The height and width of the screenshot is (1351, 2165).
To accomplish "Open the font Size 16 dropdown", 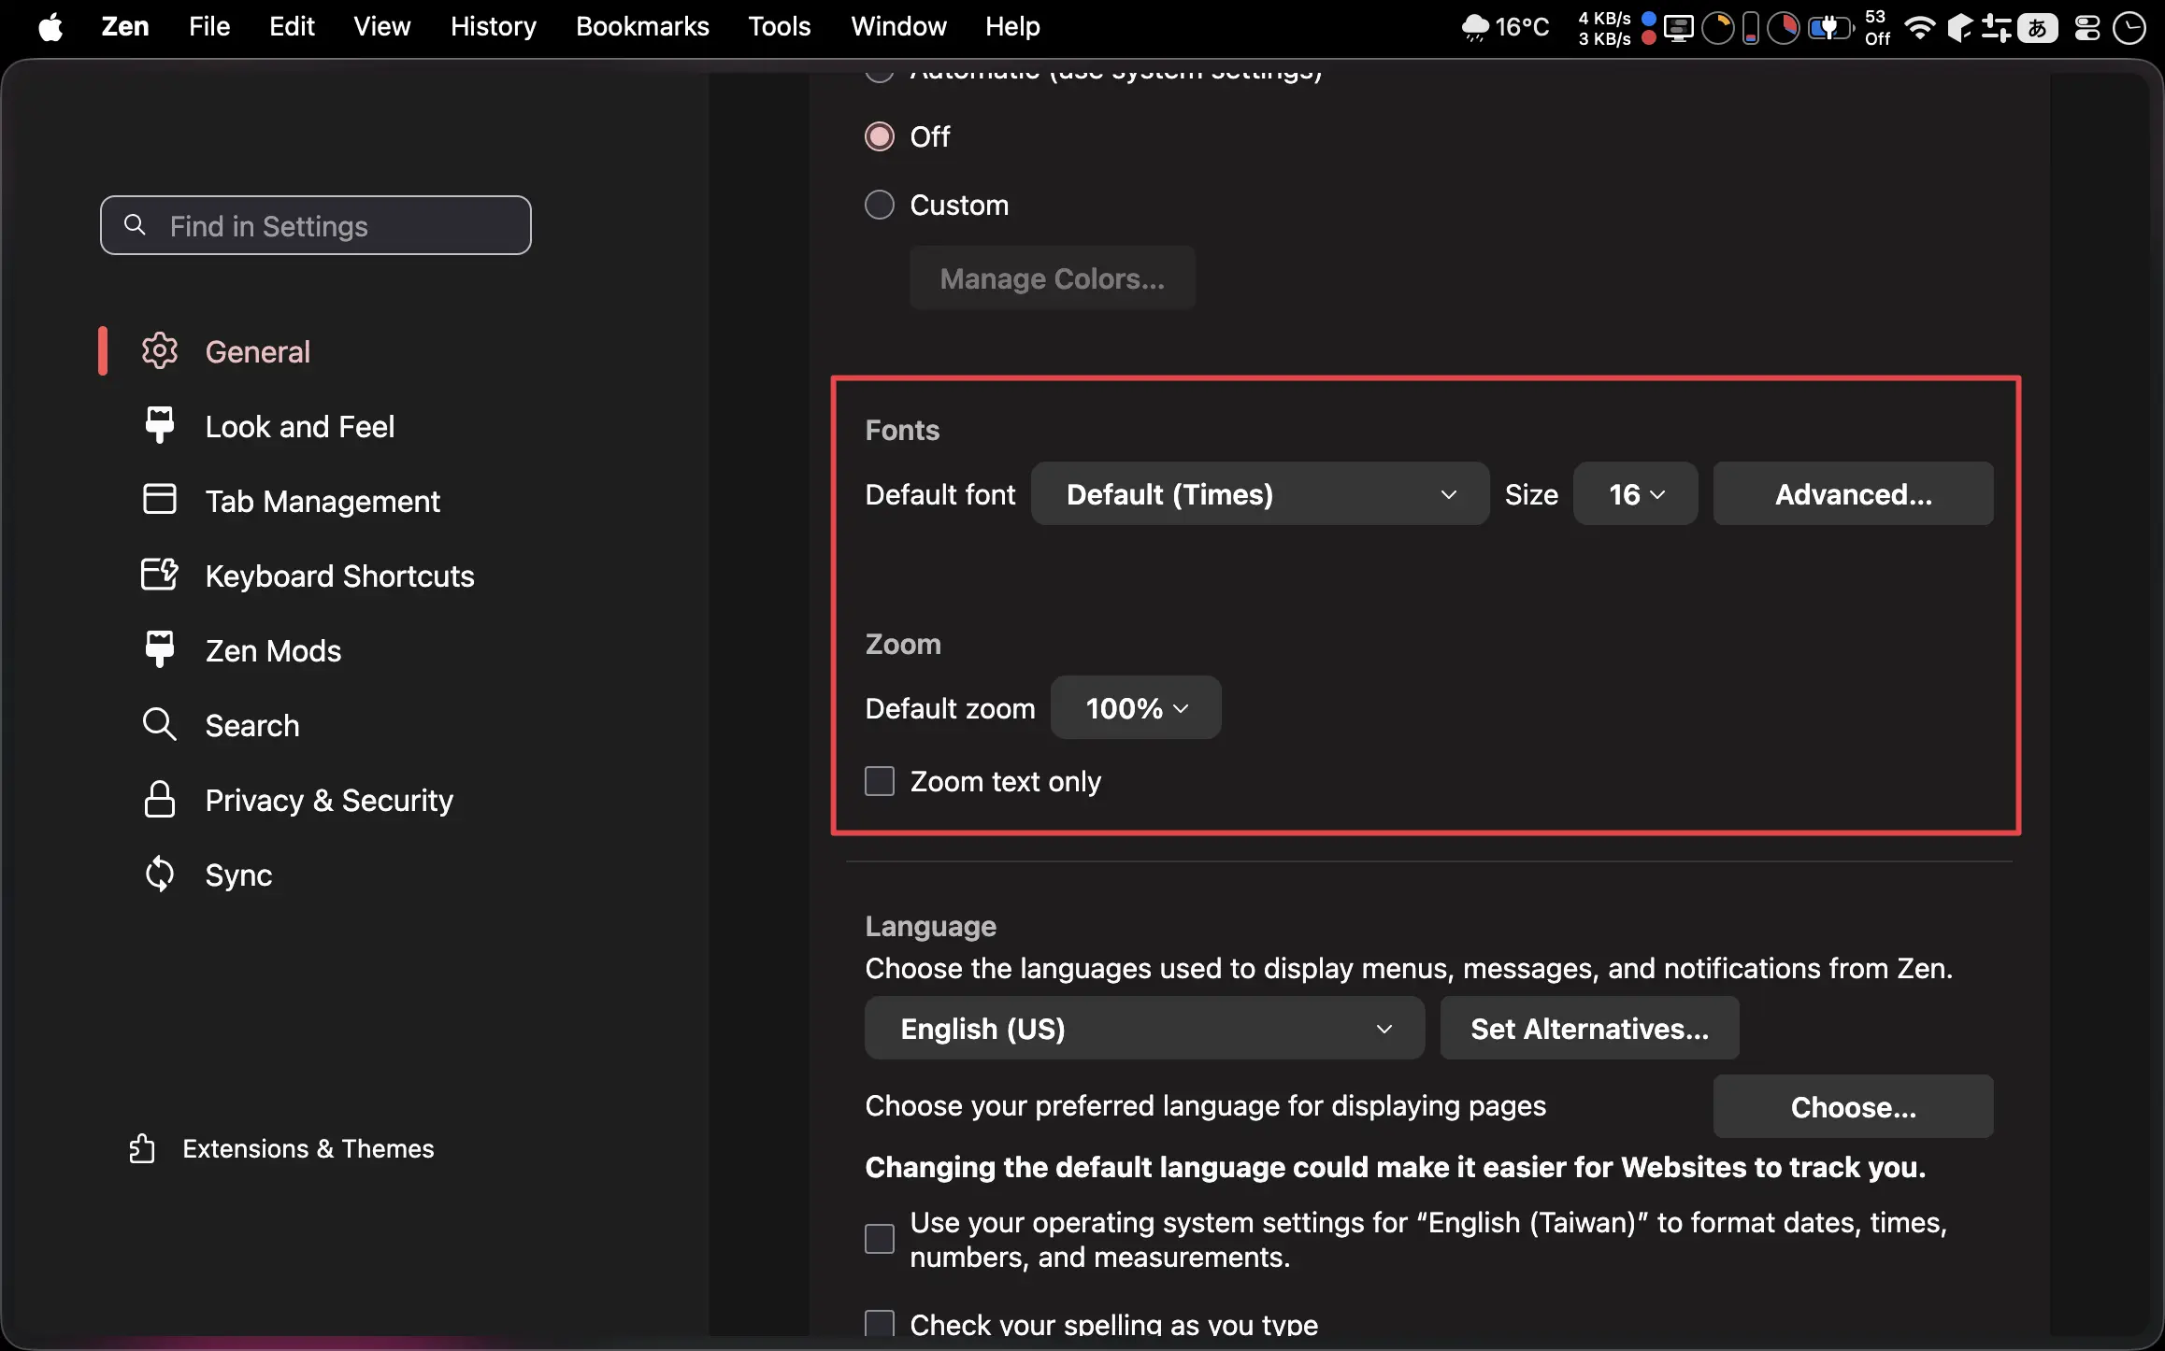I will (x=1635, y=494).
